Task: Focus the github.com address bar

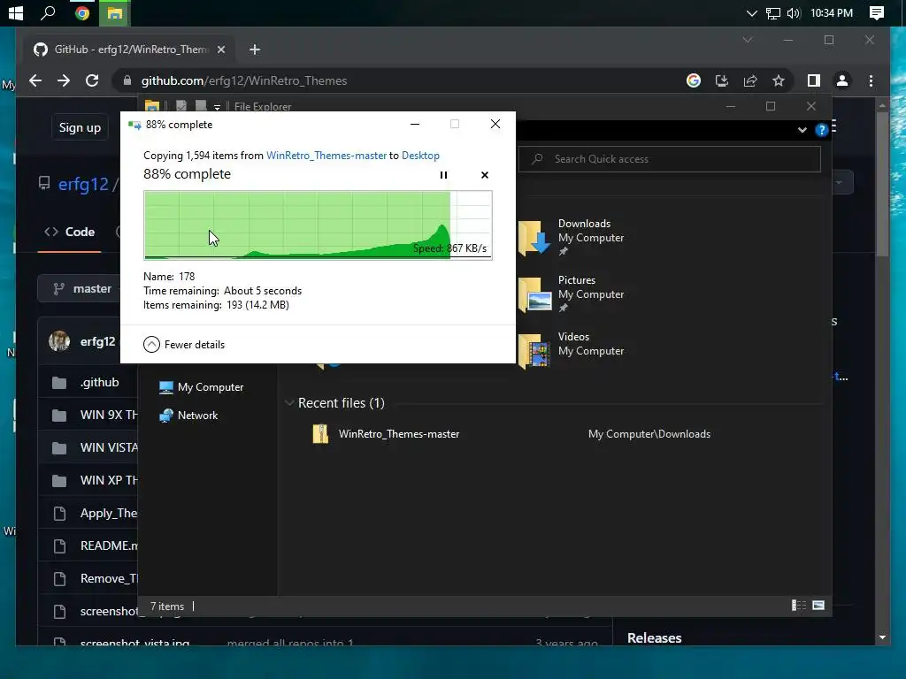Action: (404, 80)
